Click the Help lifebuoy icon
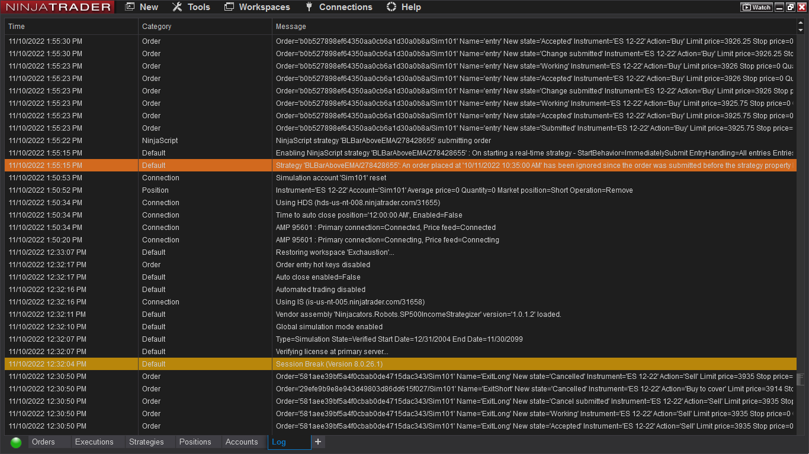 pos(391,7)
